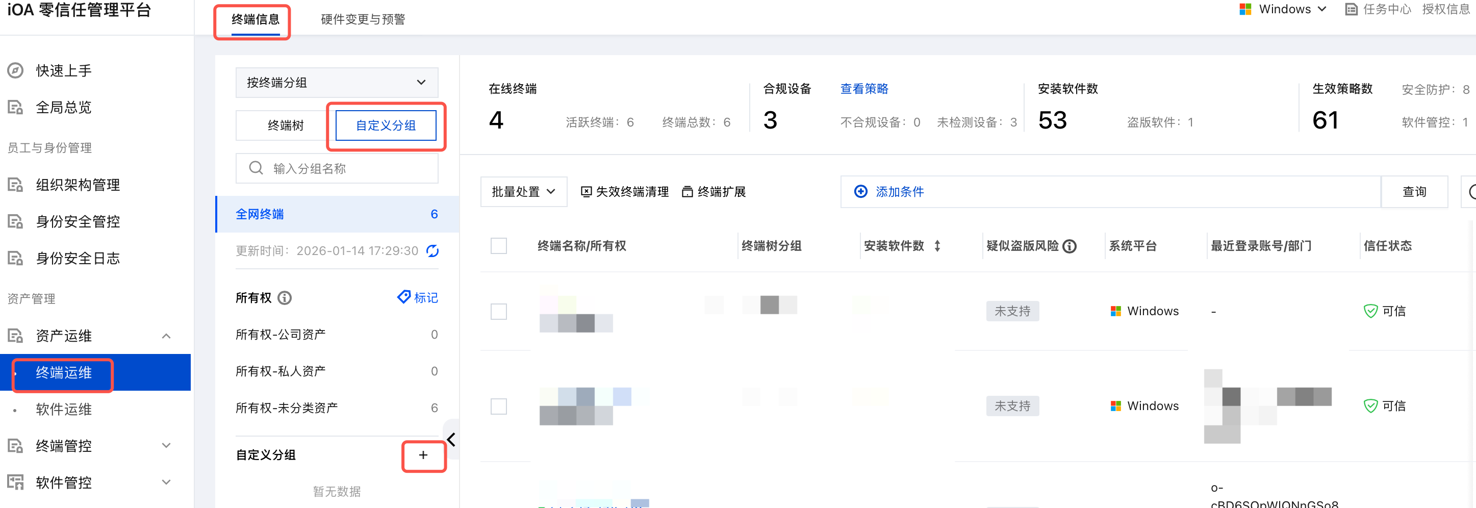Image resolution: width=1476 pixels, height=508 pixels.
Task: Click the 终端扩展 icon
Action: (688, 192)
